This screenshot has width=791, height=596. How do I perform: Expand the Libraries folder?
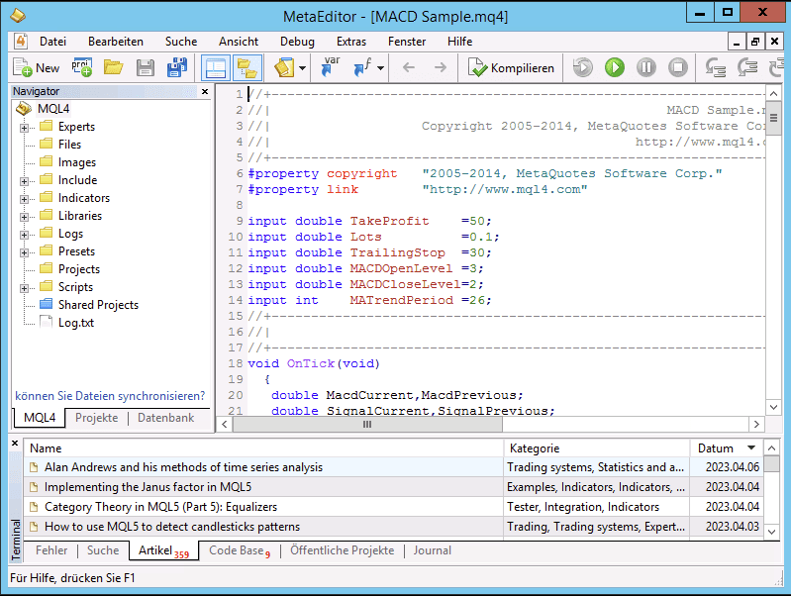pyautogui.click(x=24, y=217)
